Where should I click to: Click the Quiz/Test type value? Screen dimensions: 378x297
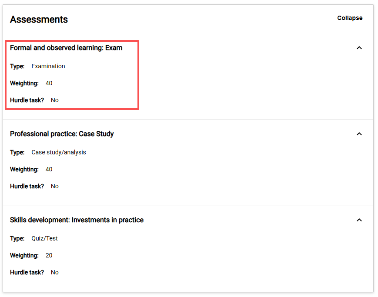(x=44, y=239)
